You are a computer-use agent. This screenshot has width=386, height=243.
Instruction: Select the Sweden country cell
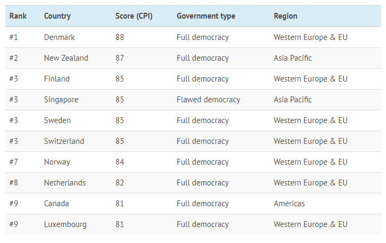57,120
